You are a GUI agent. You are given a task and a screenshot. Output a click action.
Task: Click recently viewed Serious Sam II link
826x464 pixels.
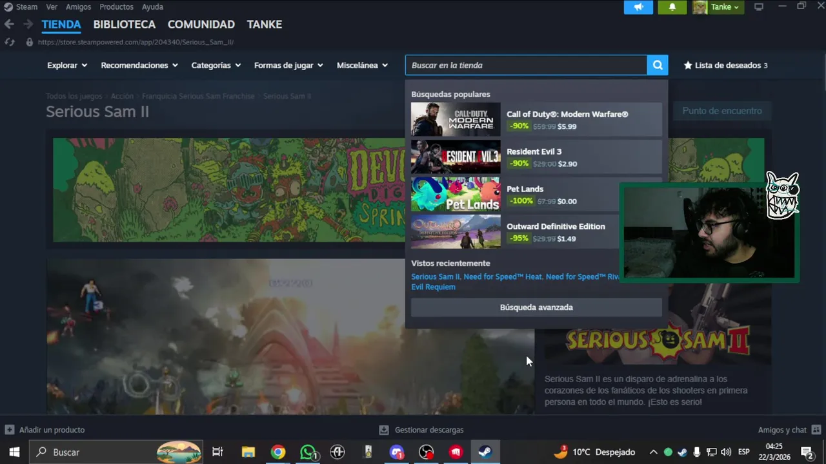[x=436, y=276]
